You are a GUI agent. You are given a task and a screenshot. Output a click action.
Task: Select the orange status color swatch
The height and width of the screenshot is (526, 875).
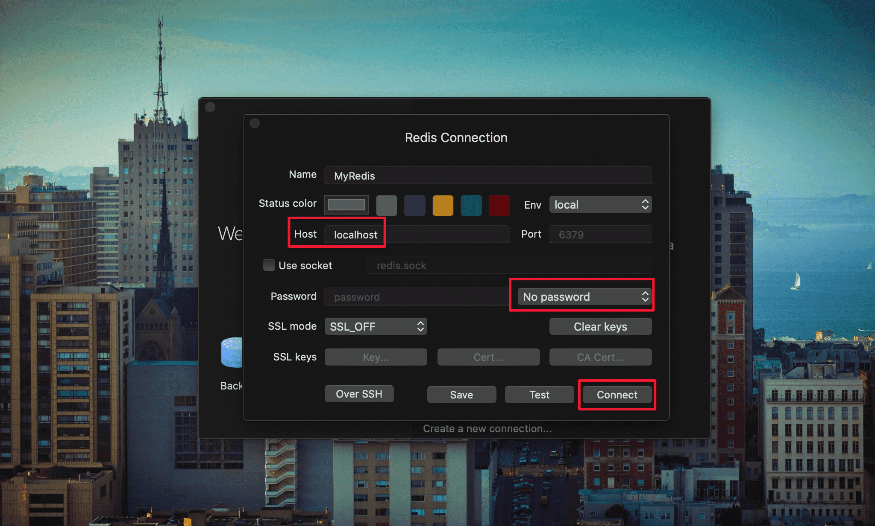click(443, 205)
